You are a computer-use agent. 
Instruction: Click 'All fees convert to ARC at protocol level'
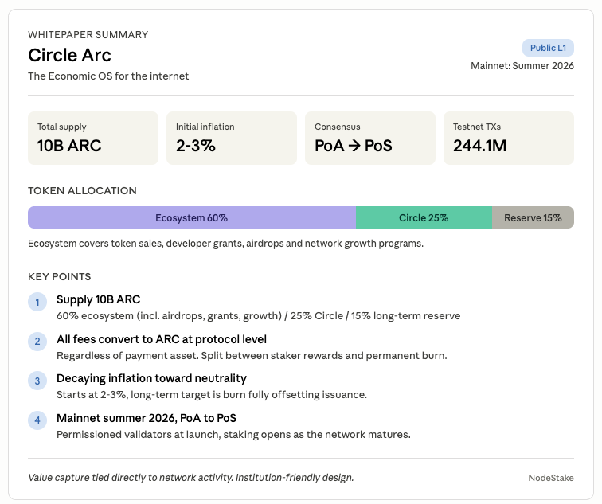(161, 339)
